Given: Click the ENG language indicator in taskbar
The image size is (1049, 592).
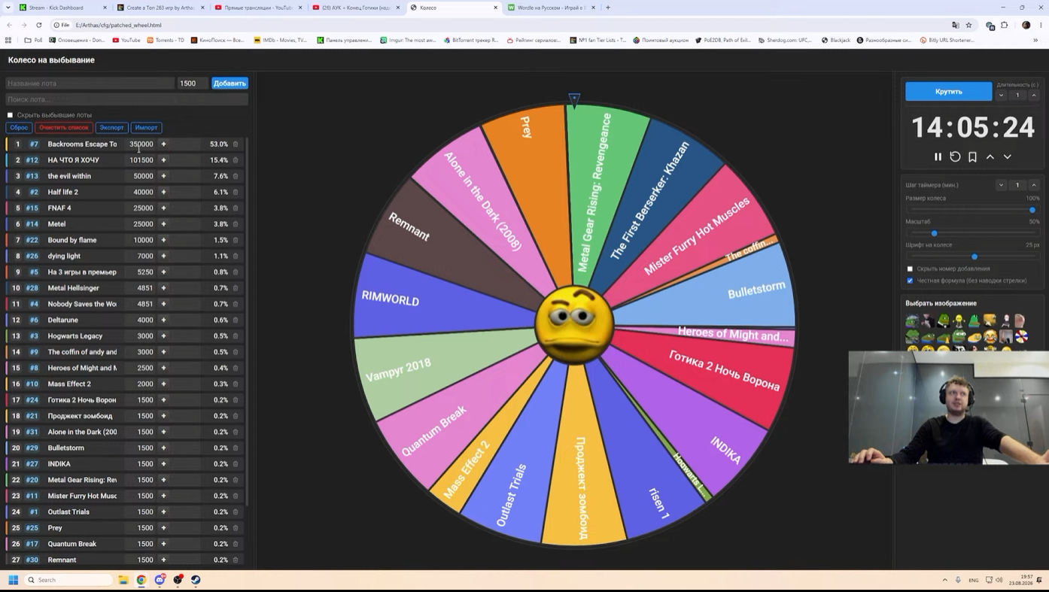Looking at the screenshot, I should pyautogui.click(x=974, y=580).
